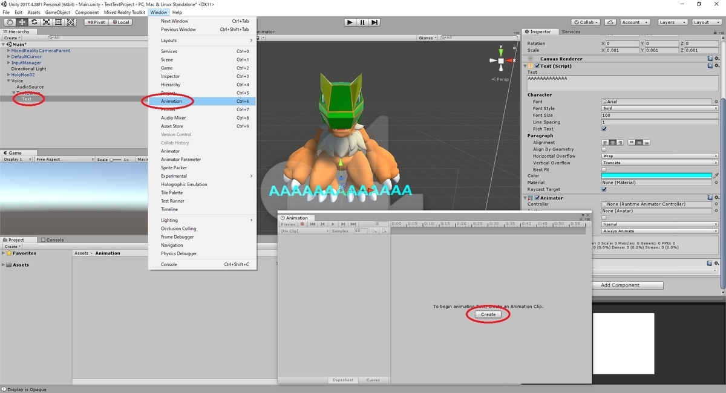Click the Collab button

tap(586, 22)
